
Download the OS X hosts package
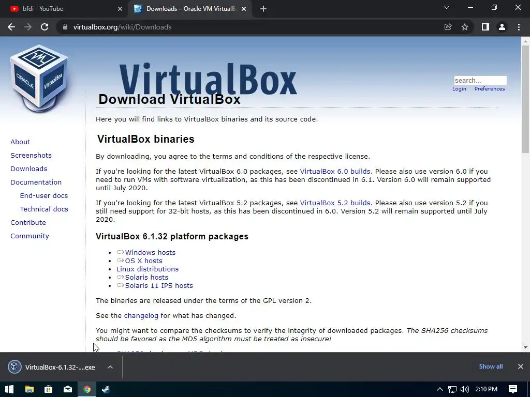point(144,261)
